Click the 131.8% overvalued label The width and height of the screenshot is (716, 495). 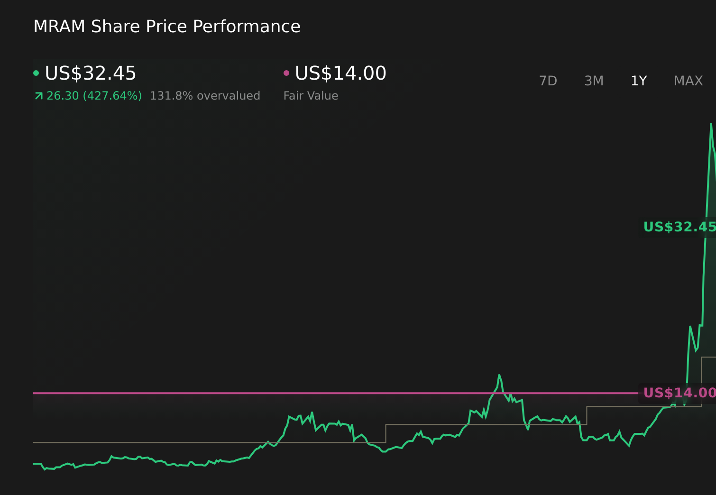pyautogui.click(x=205, y=96)
